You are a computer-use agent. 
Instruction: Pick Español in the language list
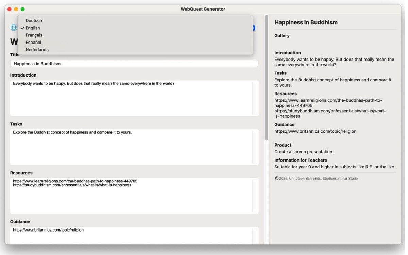click(x=135, y=42)
